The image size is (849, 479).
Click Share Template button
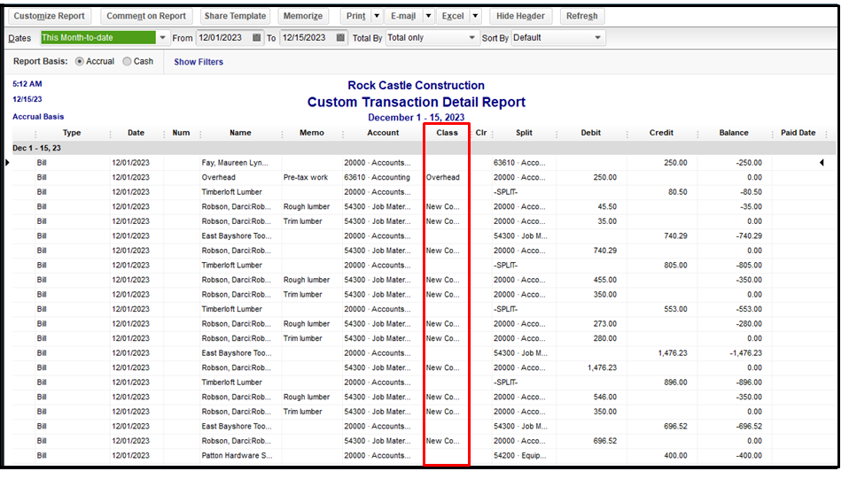(x=235, y=16)
